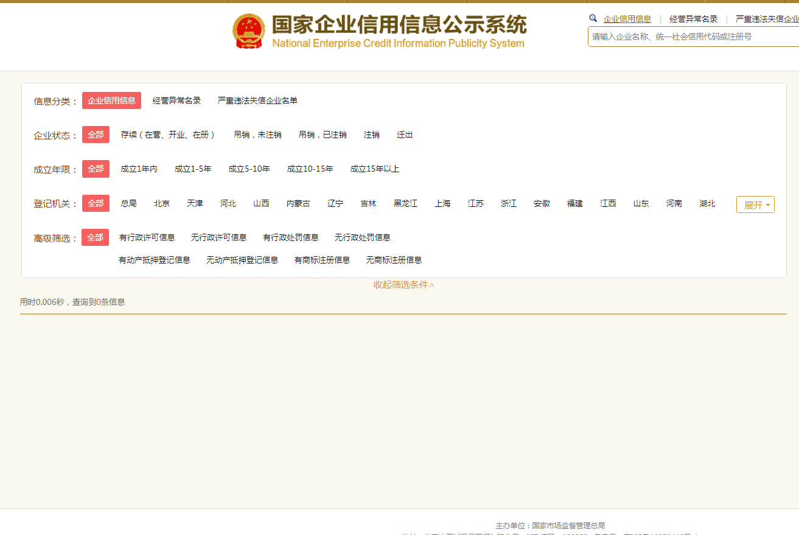This screenshot has height=535, width=799.
Task: Choose 成立5-10年 filter
Action: click(x=249, y=169)
